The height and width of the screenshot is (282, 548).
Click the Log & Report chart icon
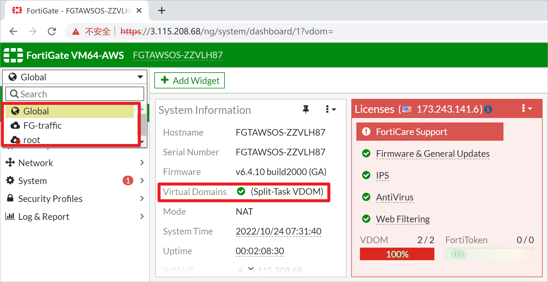(x=10, y=216)
